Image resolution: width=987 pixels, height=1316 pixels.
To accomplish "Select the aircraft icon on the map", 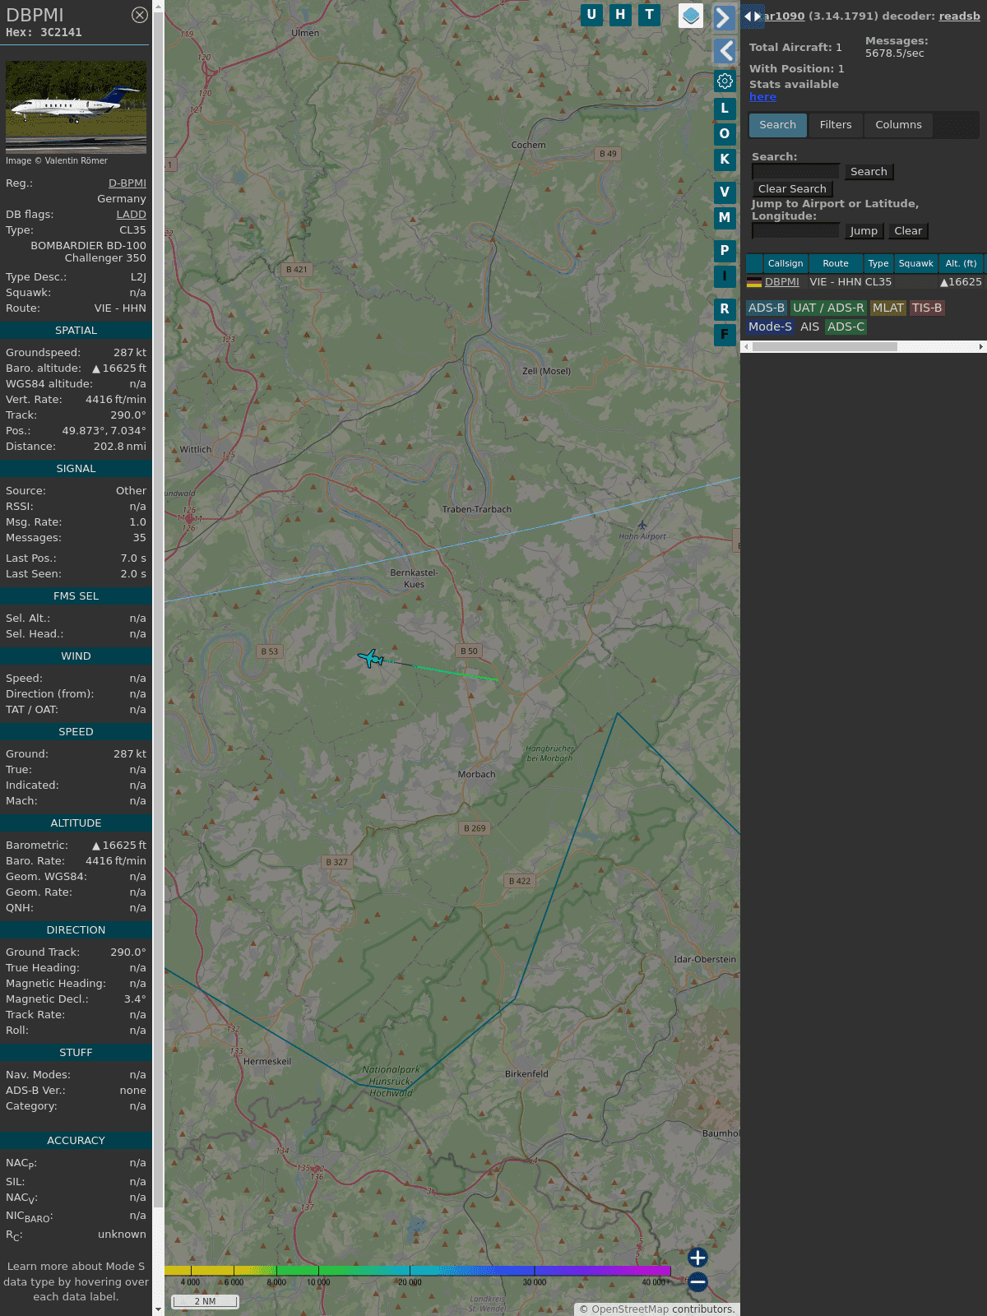I will (371, 658).
